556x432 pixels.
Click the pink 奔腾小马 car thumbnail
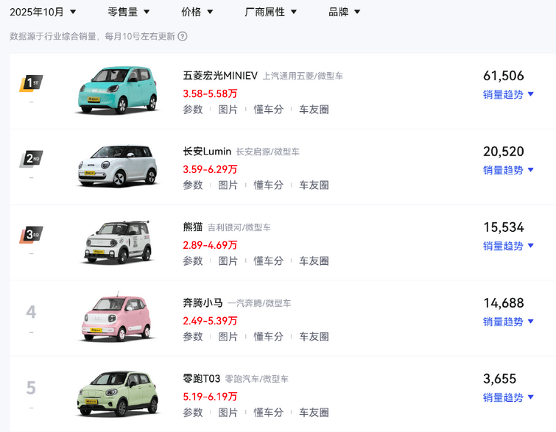tap(118, 318)
